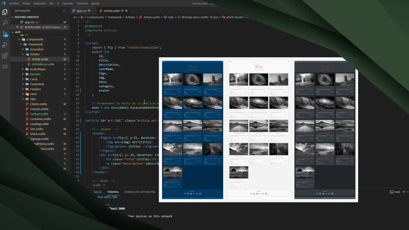The width and height of the screenshot is (409, 230).
Task: Open the Terminal menu
Action: pos(82,3)
